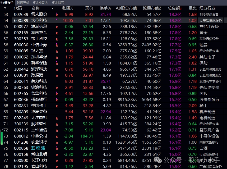Select stock code 002639
The width and height of the screenshot is (227, 169).
point(21,14)
